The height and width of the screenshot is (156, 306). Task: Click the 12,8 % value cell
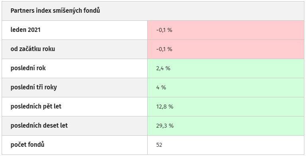(x=226, y=107)
